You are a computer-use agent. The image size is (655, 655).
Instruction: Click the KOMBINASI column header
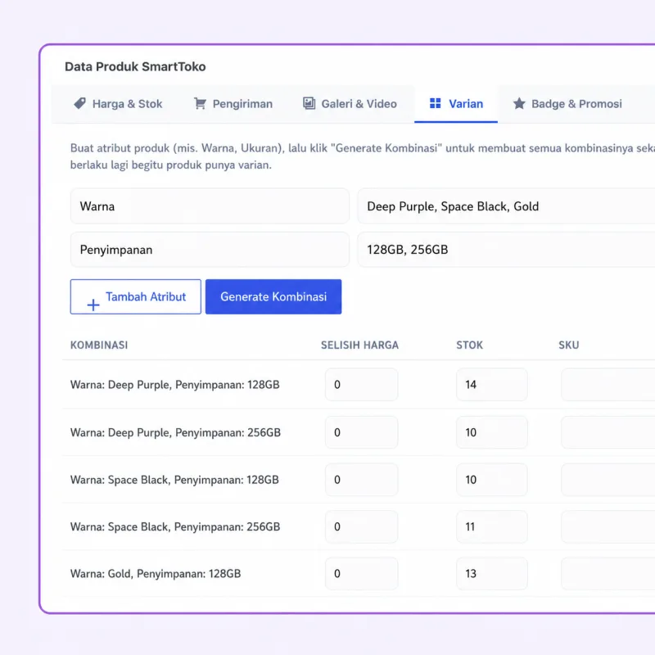pyautogui.click(x=99, y=345)
